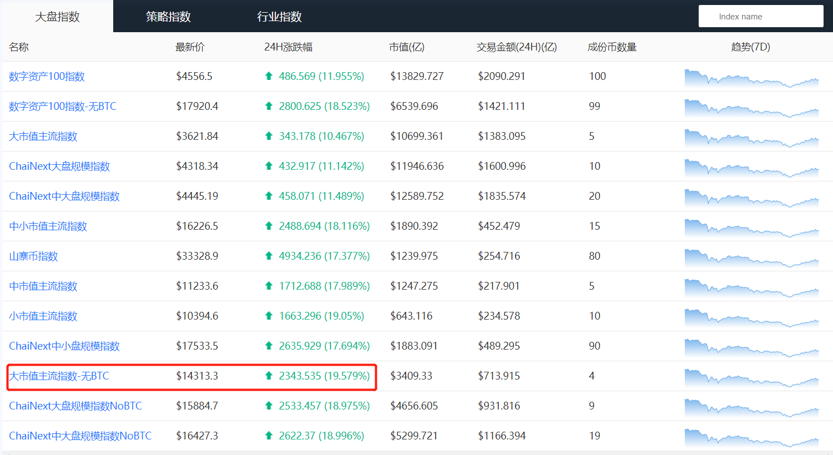Click the green up arrow beside 4934.236 (17.377%)

coord(269,256)
